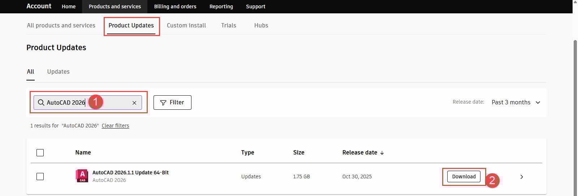Select the Product Updates tab

[x=131, y=25]
